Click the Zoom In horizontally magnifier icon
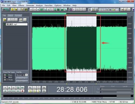The height and width of the screenshot is (104, 135). [30, 88]
